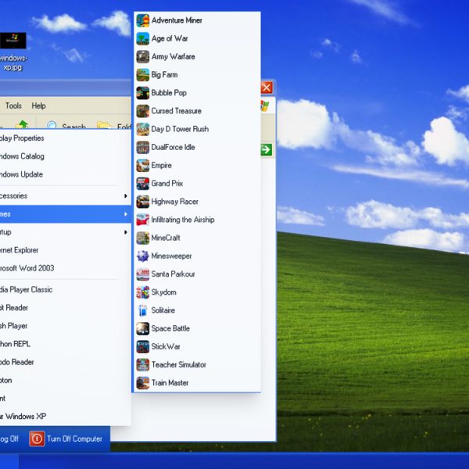Click the Stick War icon

pos(143,346)
